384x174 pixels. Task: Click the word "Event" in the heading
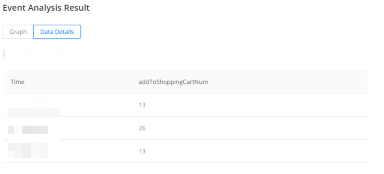(x=13, y=8)
